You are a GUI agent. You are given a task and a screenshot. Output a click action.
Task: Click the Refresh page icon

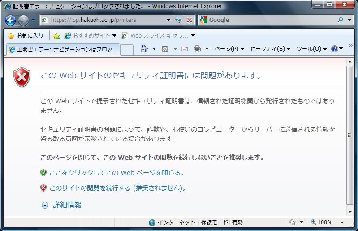tap(178, 20)
